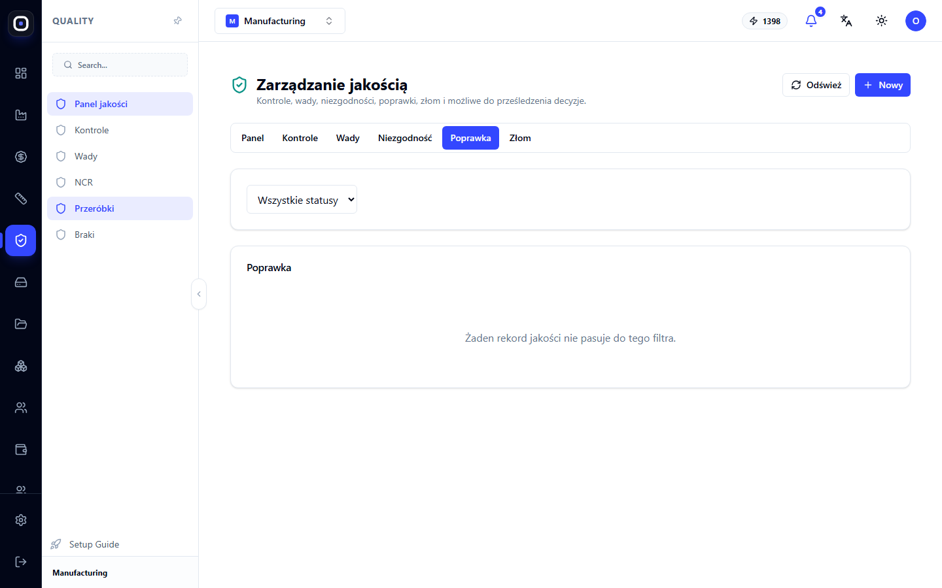Click the Nowy button to create record

coord(882,85)
